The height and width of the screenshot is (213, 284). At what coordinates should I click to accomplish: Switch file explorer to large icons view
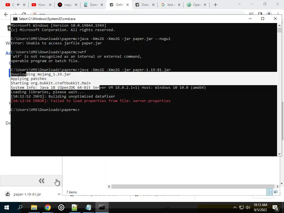[276, 192]
